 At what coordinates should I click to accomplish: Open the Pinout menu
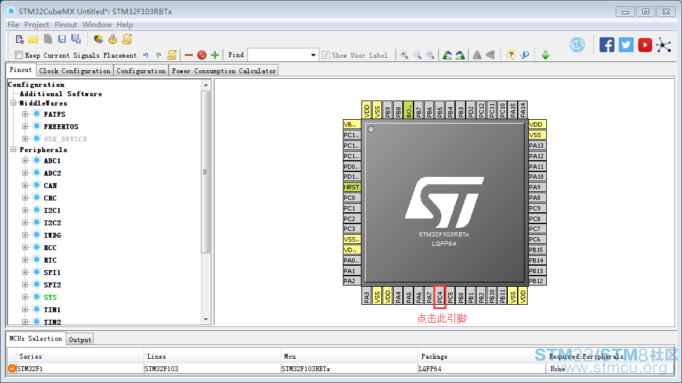click(66, 25)
